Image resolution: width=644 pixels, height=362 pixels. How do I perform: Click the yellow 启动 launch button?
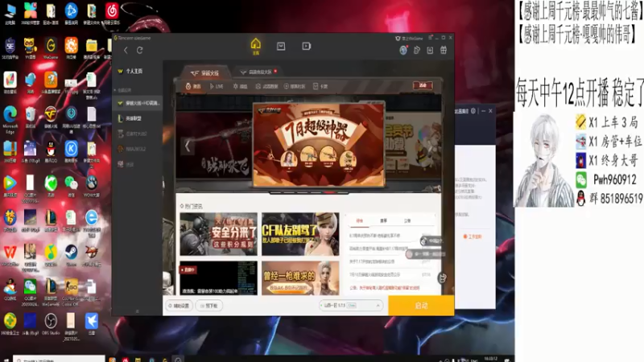pos(421,306)
